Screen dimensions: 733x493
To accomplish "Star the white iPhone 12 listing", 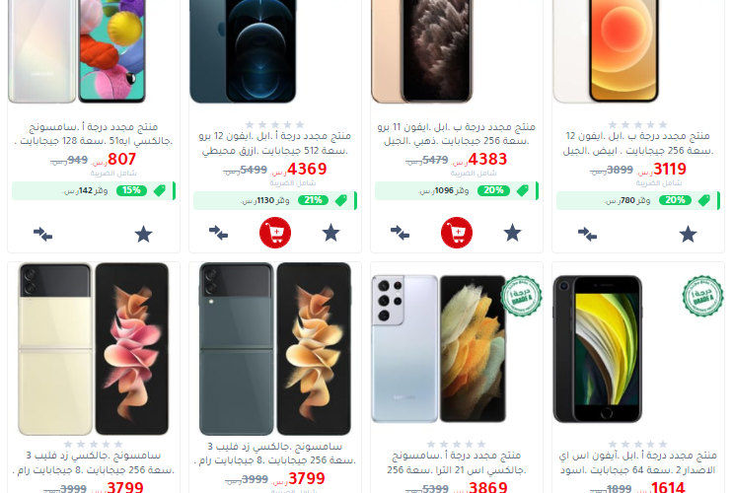I will point(689,234).
